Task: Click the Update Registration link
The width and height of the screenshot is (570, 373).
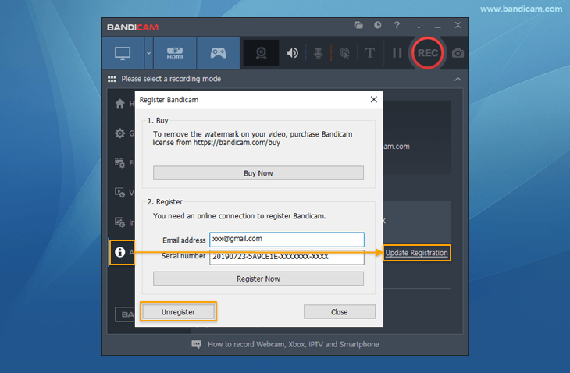Action: (417, 253)
